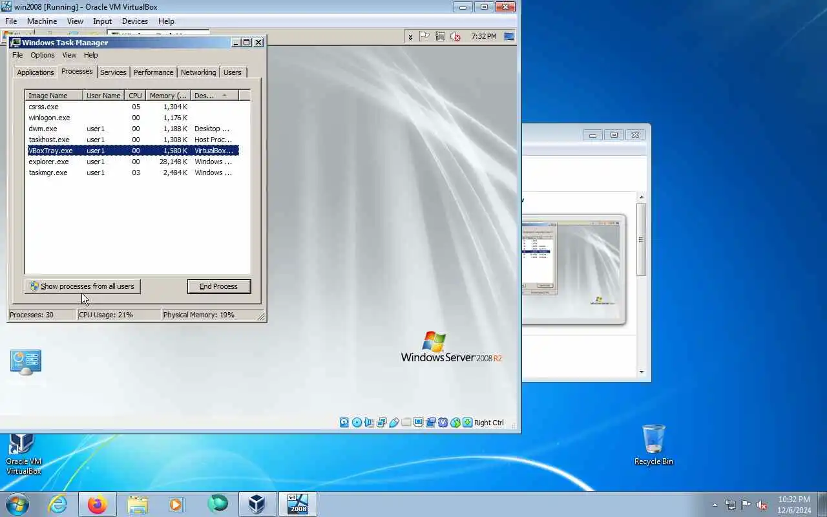The width and height of the screenshot is (827, 517).
Task: Switch to the win2008 VM taskbar button
Action: (297, 504)
